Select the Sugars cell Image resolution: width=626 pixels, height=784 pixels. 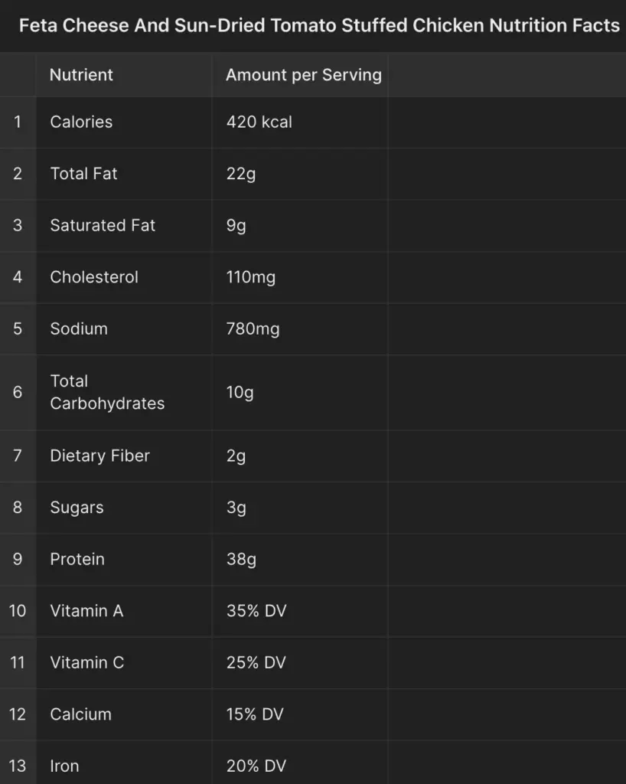click(x=124, y=508)
